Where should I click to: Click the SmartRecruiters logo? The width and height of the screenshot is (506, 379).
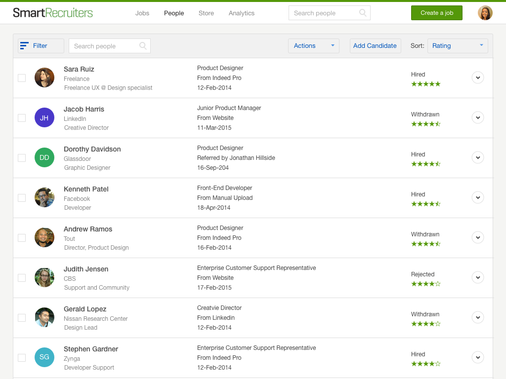[x=52, y=13]
